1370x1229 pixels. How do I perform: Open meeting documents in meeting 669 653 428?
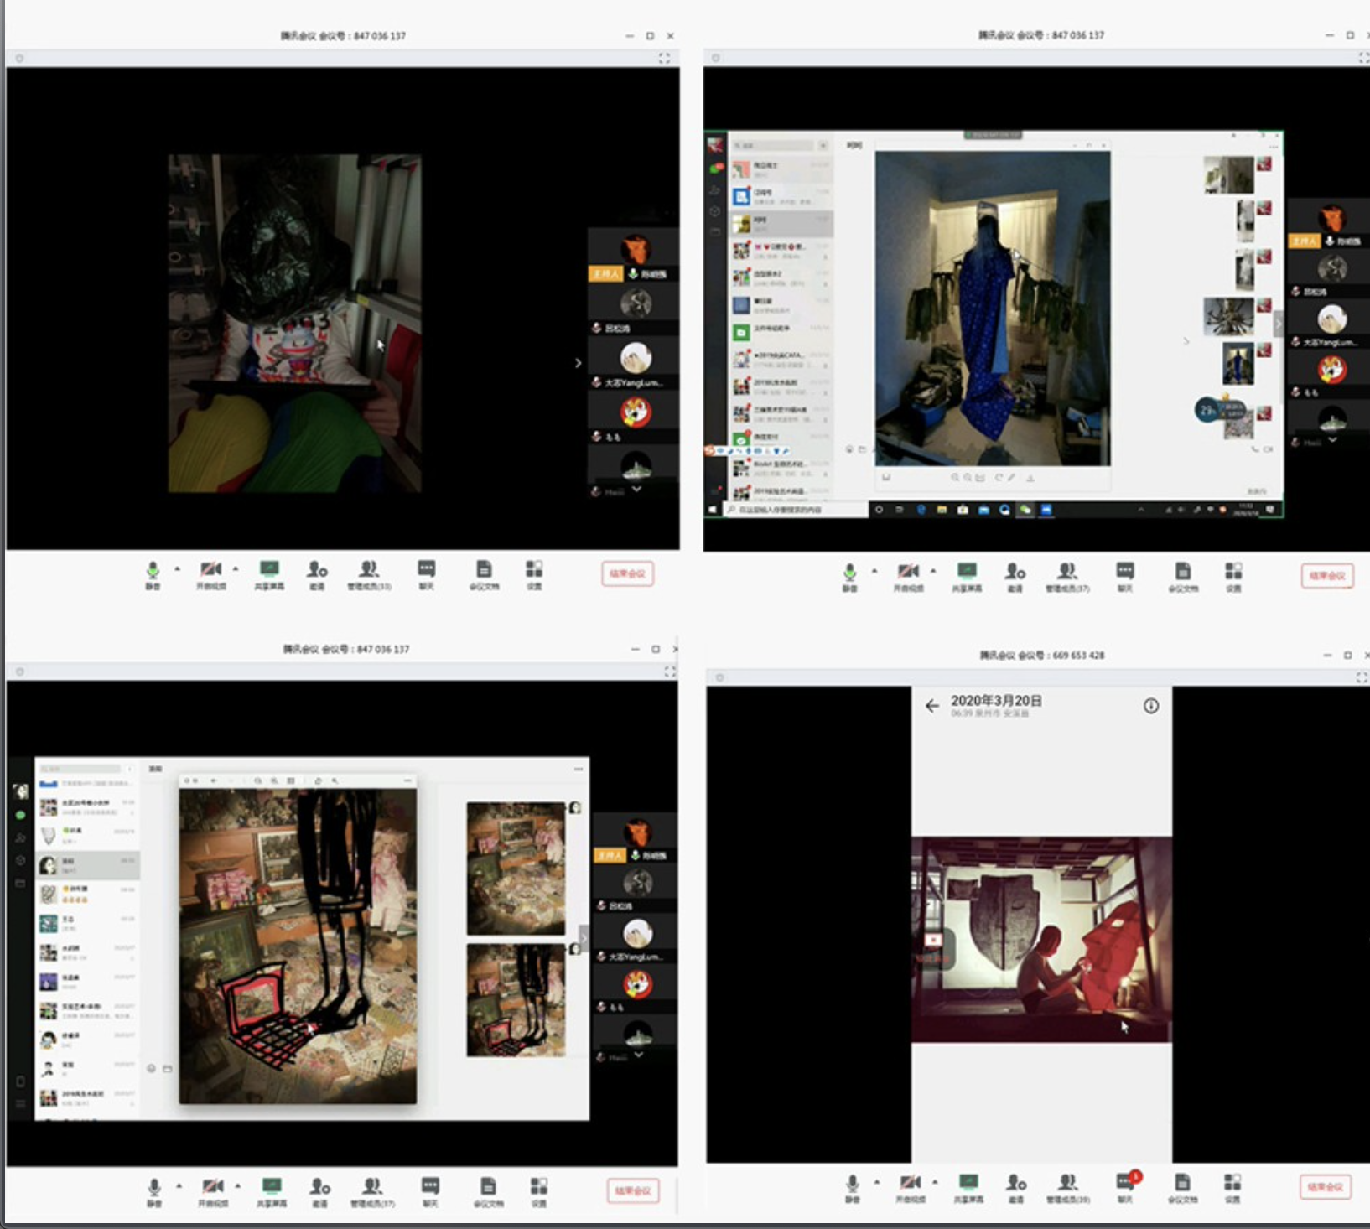point(1182,1188)
